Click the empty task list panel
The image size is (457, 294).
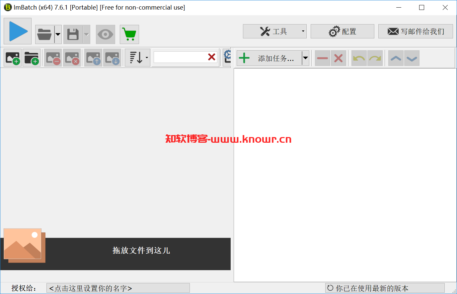345,175
